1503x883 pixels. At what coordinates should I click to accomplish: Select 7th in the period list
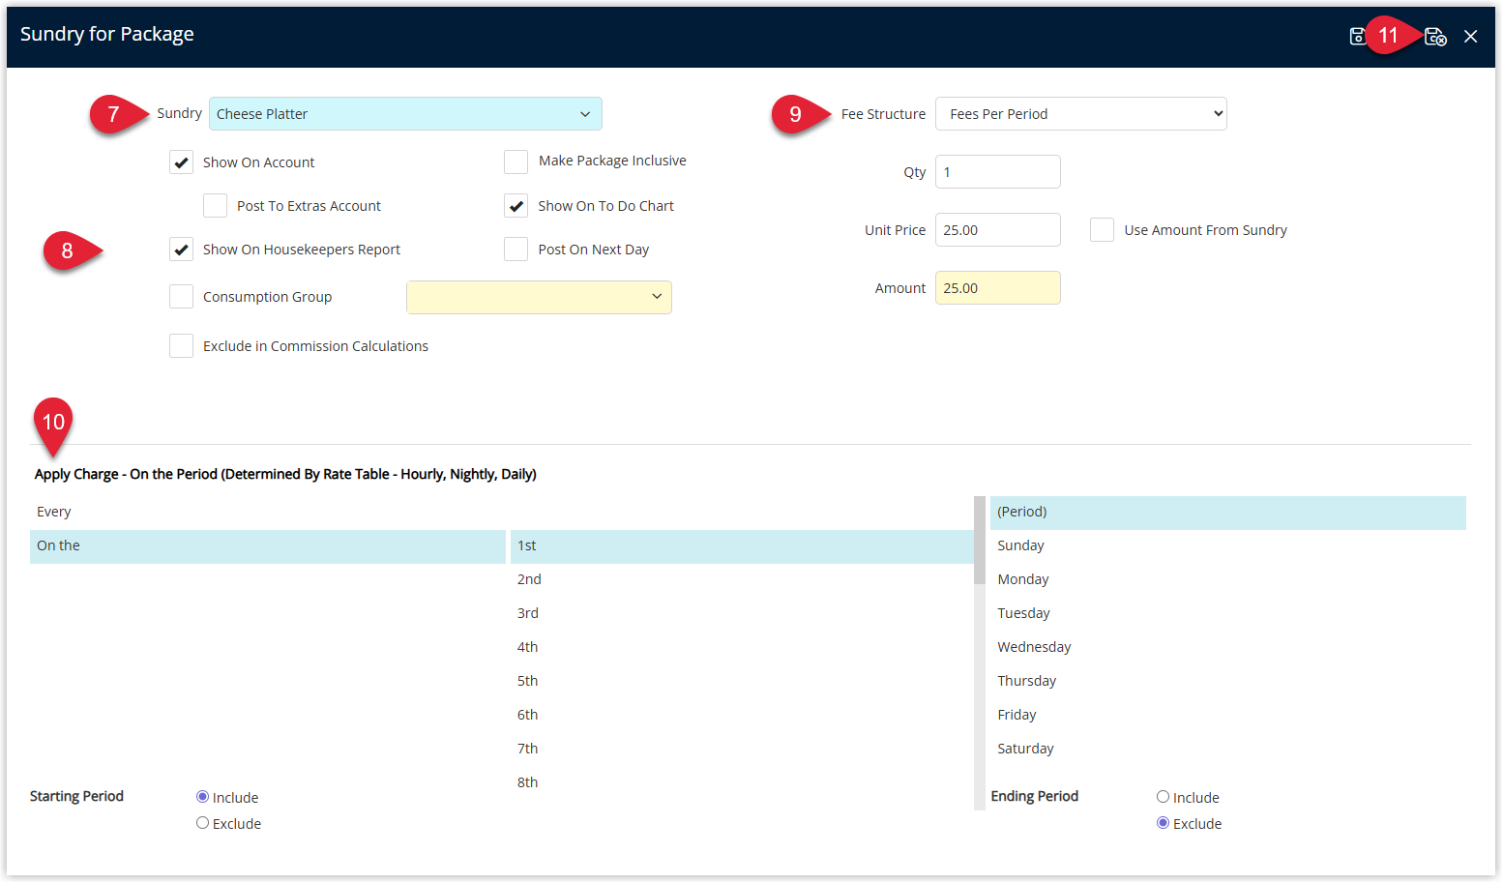pyautogui.click(x=742, y=750)
